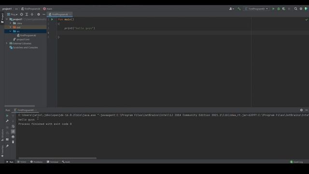The width and height of the screenshot is (309, 174).
Task: Open the Problems tool window tab
Action: point(37,162)
